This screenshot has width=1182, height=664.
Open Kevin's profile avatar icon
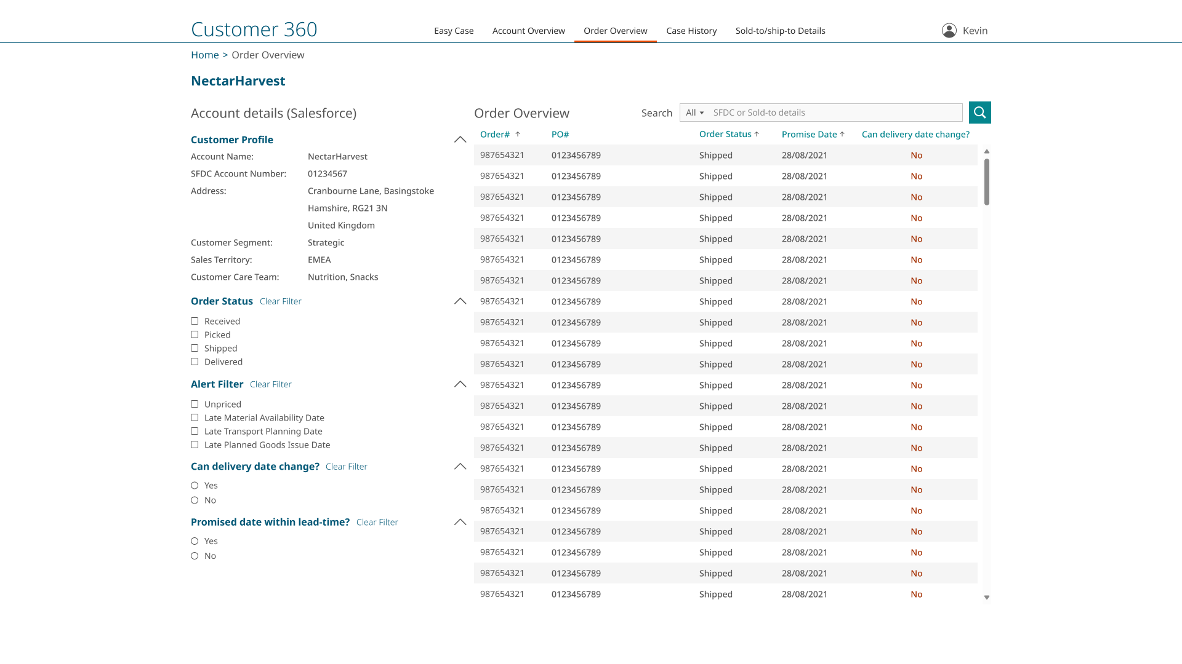point(949,30)
